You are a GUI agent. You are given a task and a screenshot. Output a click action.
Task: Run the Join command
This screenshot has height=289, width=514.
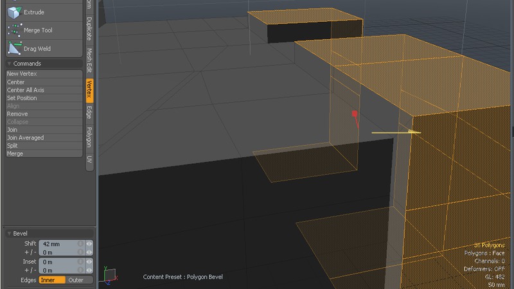[44, 130]
